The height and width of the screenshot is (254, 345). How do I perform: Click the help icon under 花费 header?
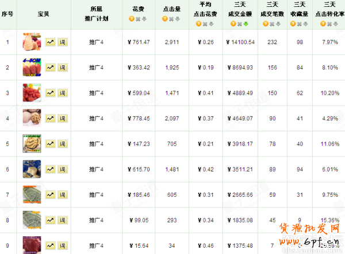(x=132, y=18)
